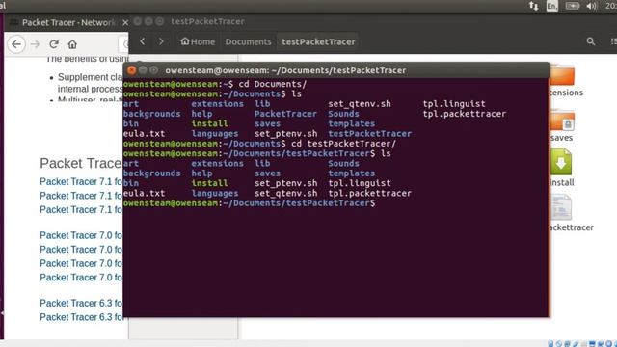Viewport: 617px width, 347px height.
Task: Click 'cd Documents/' command in terminal
Action: point(272,84)
